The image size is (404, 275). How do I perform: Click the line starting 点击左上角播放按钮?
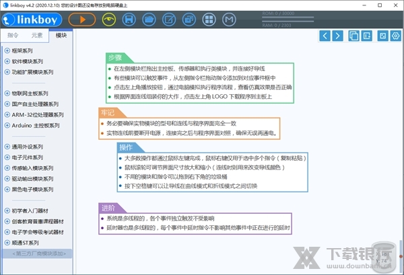click(x=203, y=87)
